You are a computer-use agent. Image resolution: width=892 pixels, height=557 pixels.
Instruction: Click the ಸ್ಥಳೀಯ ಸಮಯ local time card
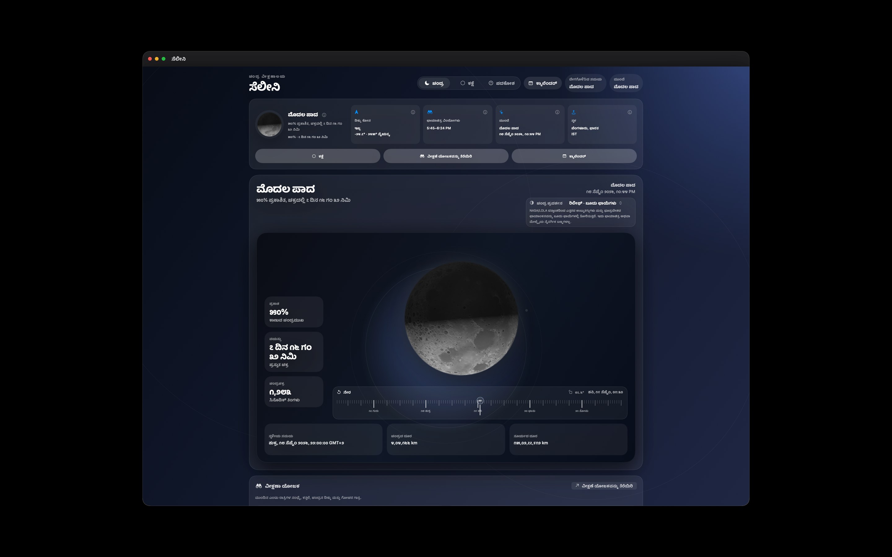pyautogui.click(x=323, y=439)
